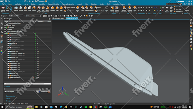193x109 pixels.
Task: Activate the Extrude tool in ribbon
Action: pos(16,9)
